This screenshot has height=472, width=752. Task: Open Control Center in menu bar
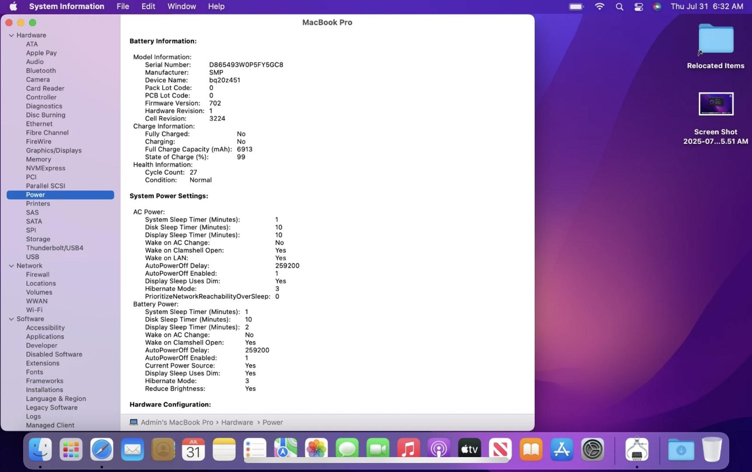(x=638, y=7)
